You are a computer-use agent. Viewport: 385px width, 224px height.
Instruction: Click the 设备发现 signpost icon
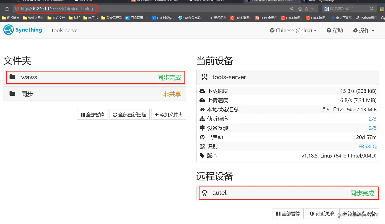[x=202, y=128]
